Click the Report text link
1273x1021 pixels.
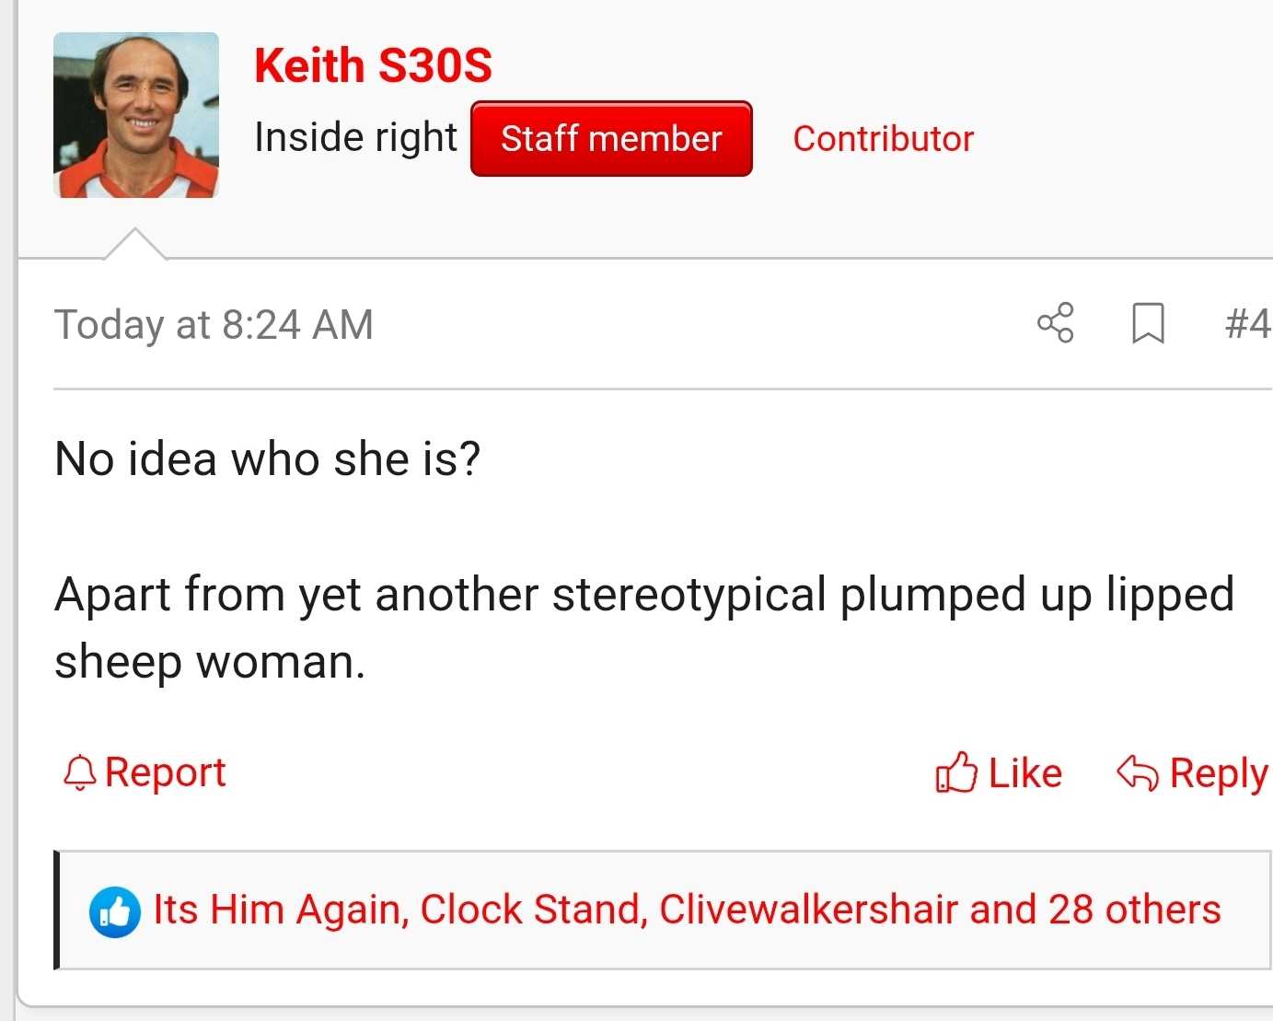166,772
